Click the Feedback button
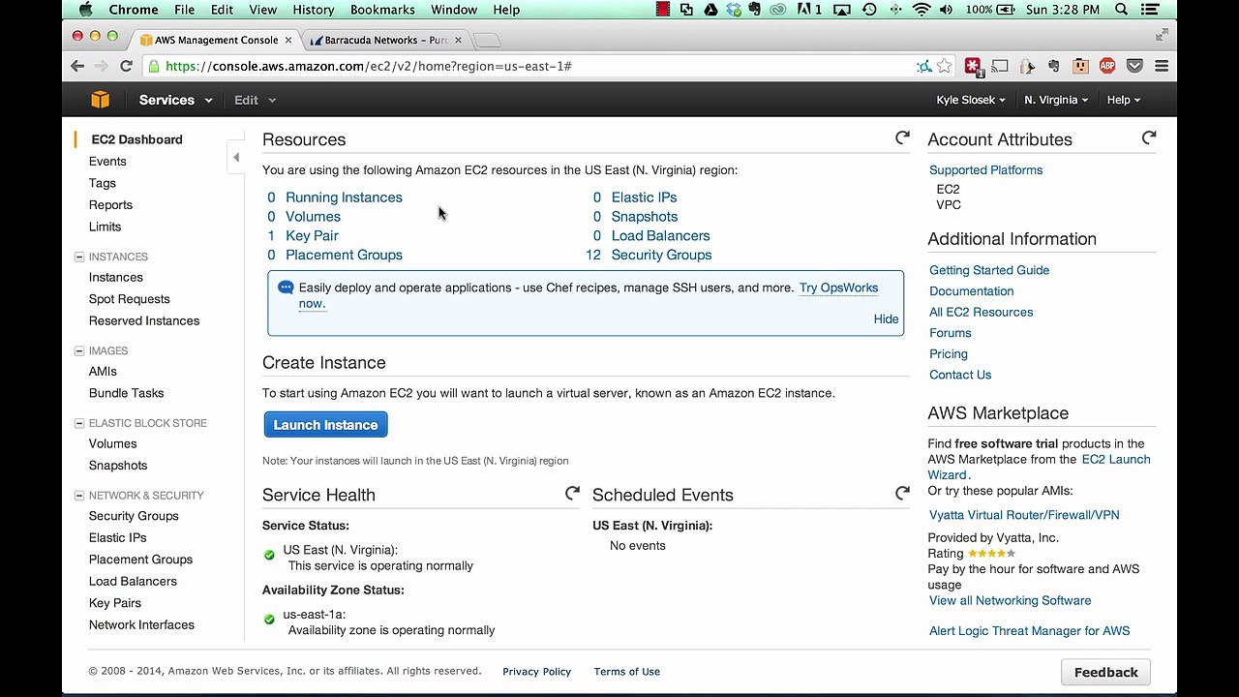Image resolution: width=1239 pixels, height=697 pixels. (1105, 672)
